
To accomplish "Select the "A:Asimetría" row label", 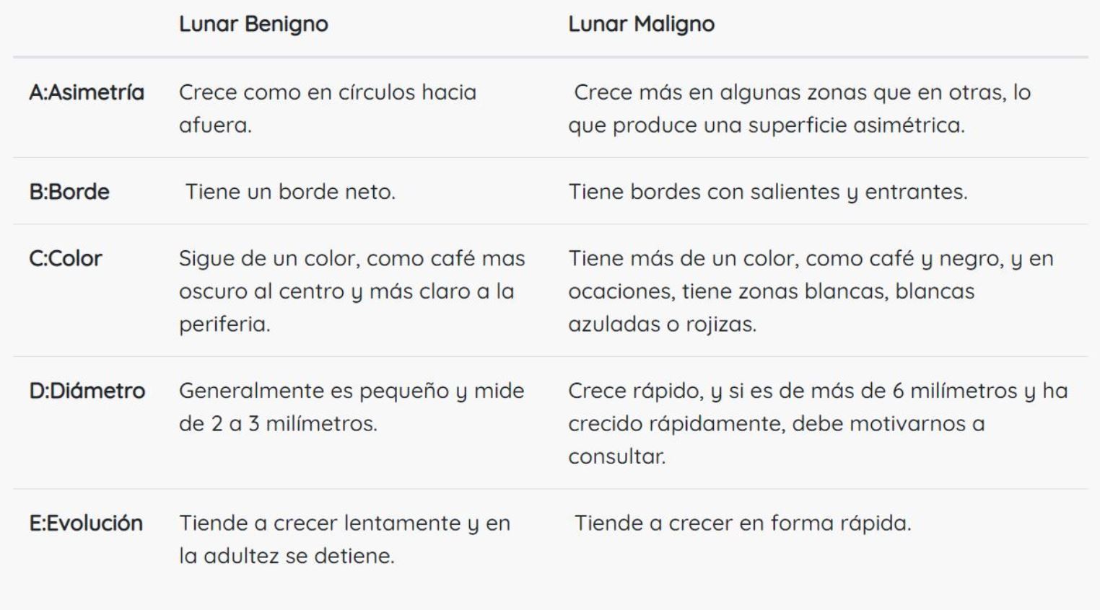I will tap(87, 92).
